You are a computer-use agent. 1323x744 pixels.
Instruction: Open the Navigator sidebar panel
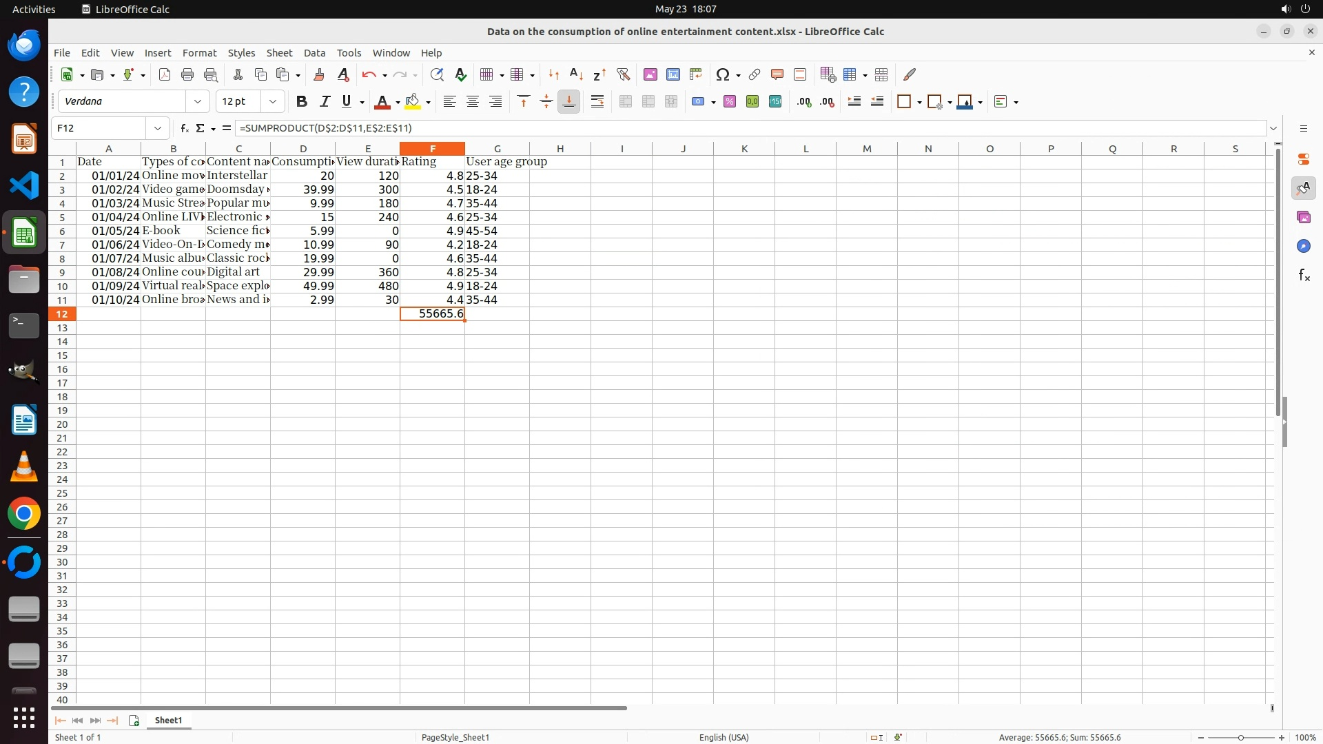tap(1304, 246)
